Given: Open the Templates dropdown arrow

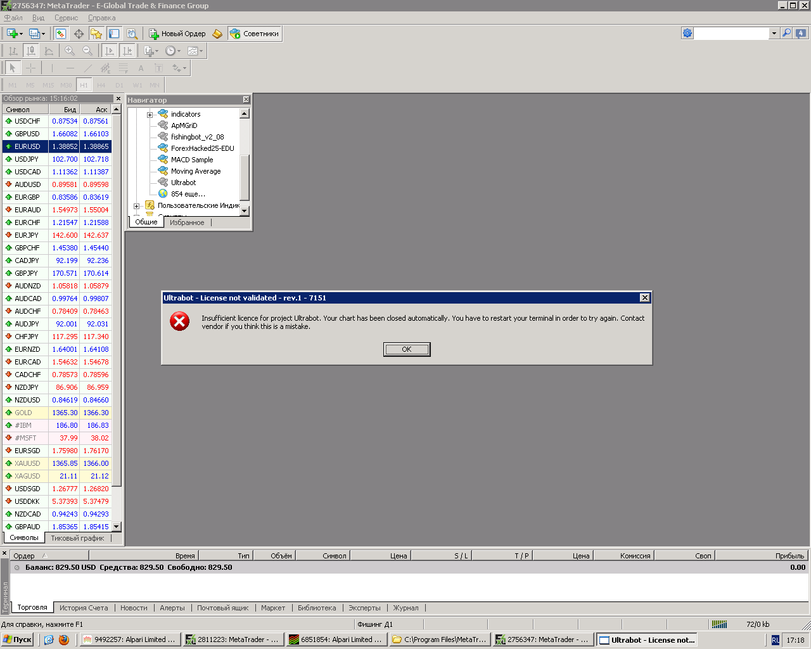Looking at the screenshot, I should pos(201,51).
